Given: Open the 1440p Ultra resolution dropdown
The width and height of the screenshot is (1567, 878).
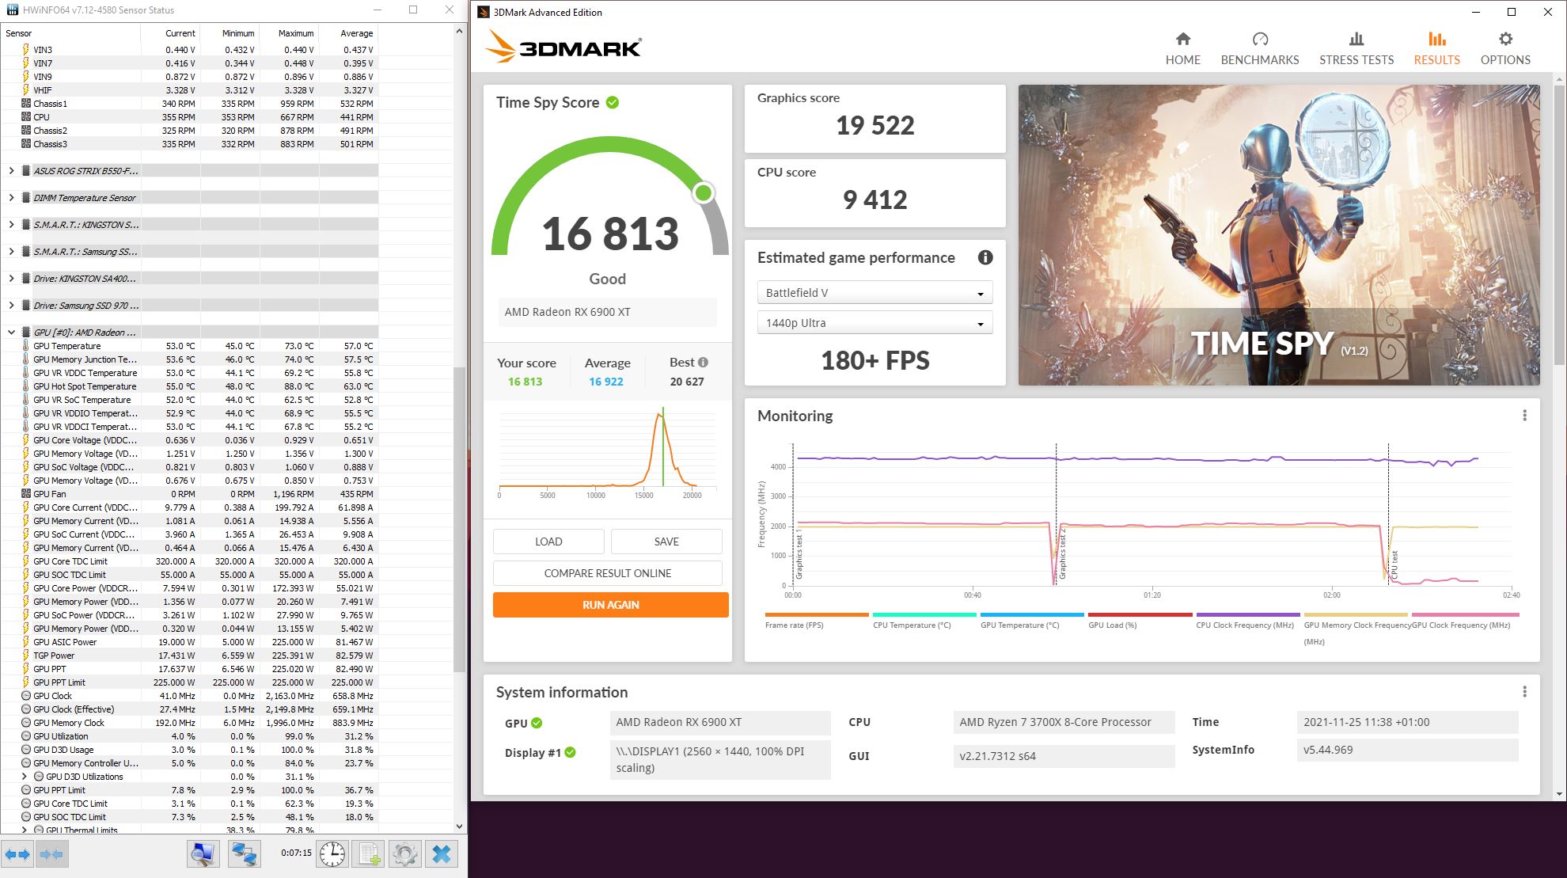Looking at the screenshot, I should pyautogui.click(x=875, y=323).
